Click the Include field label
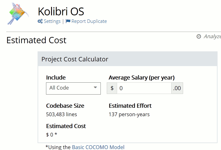Image resolution: width=221 pixels, height=150 pixels. click(56, 78)
